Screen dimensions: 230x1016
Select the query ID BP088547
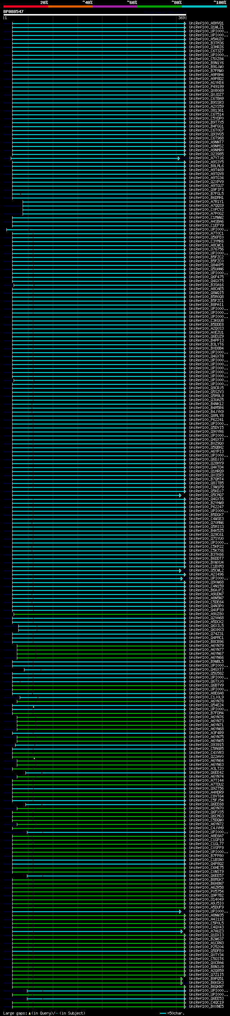point(13,12)
